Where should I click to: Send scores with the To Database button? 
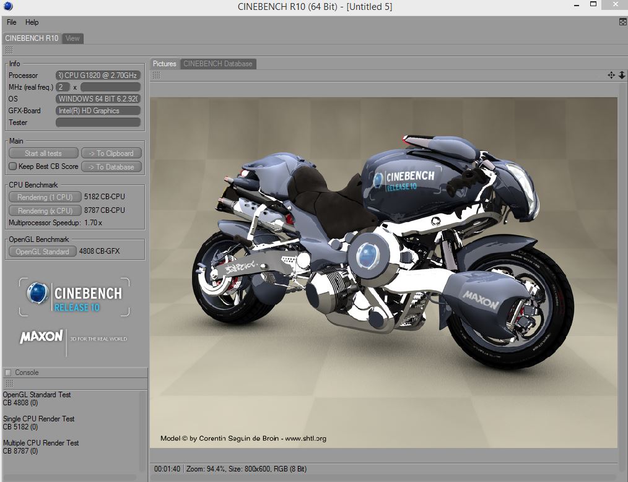click(111, 166)
